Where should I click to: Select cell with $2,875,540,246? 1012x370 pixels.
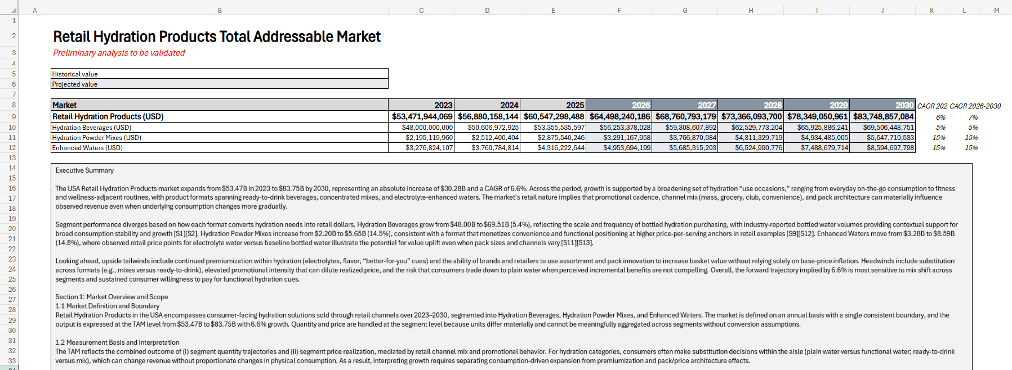[553, 138]
